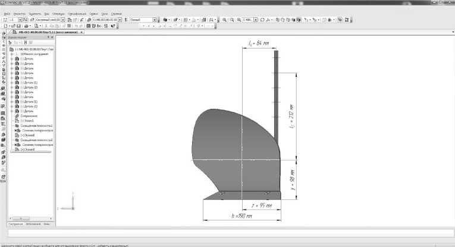This screenshot has width=455, height=247.
Task: Click the zoom scale field 1.4081
Action: click(x=247, y=20)
